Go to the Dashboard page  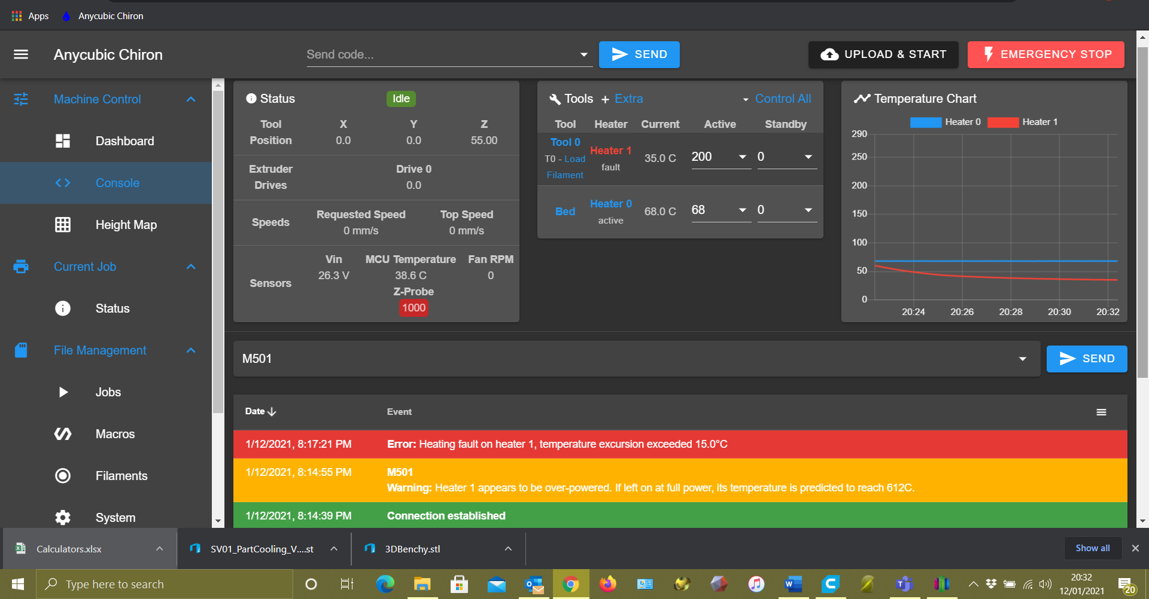point(125,141)
